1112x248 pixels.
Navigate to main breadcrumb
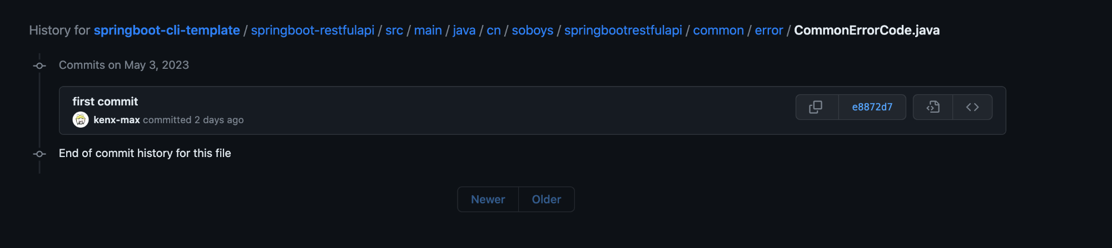(428, 31)
